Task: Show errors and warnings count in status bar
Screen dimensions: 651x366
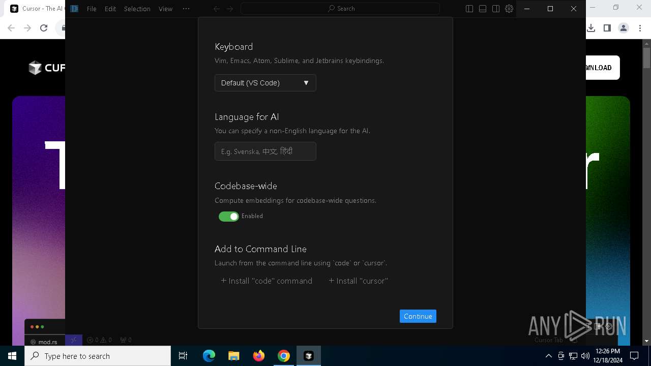Action: click(x=99, y=340)
